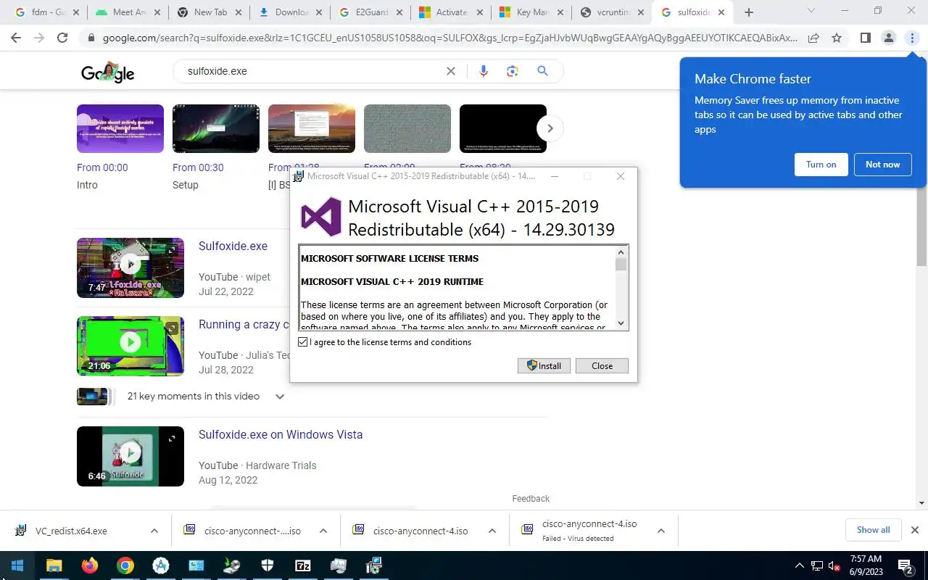Open the Intro key moment thumbnail
The image size is (928, 580).
click(120, 128)
